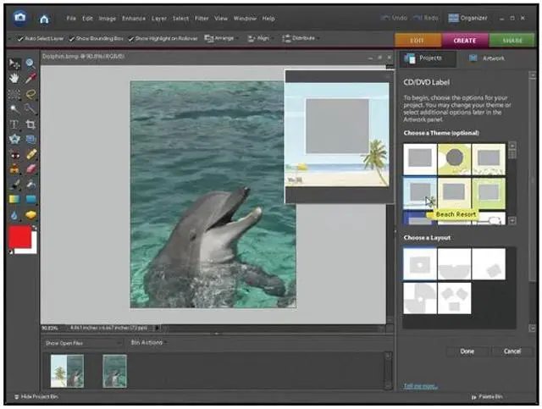Open the Bin Actions menu
Image resolution: width=542 pixels, height=409 pixels.
pyautogui.click(x=148, y=343)
